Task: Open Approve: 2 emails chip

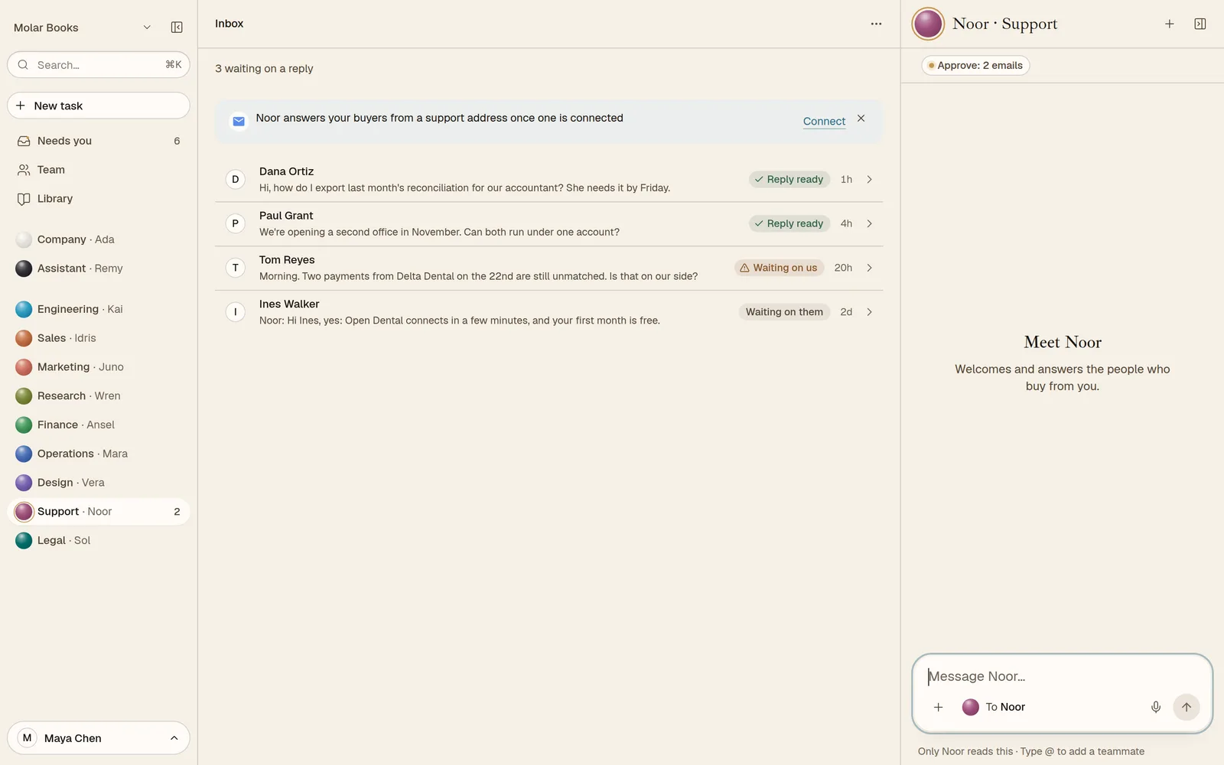Action: pos(975,66)
